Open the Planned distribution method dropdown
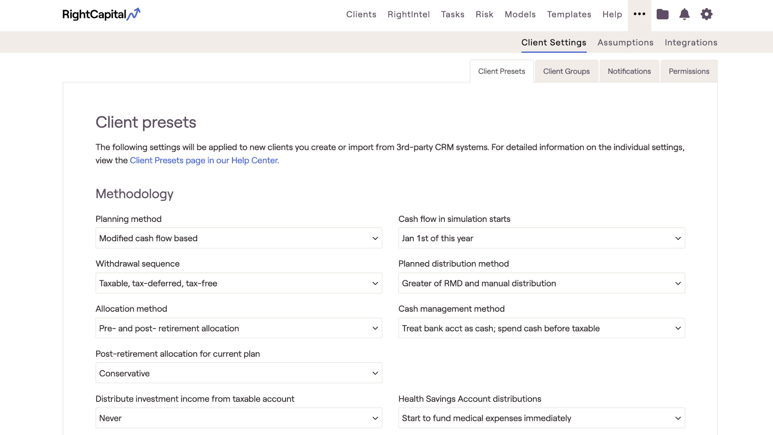The image size is (773, 435). (541, 283)
